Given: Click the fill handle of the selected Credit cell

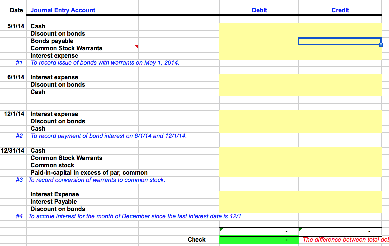Looking at the screenshot, I should pyautogui.click(x=381, y=45).
